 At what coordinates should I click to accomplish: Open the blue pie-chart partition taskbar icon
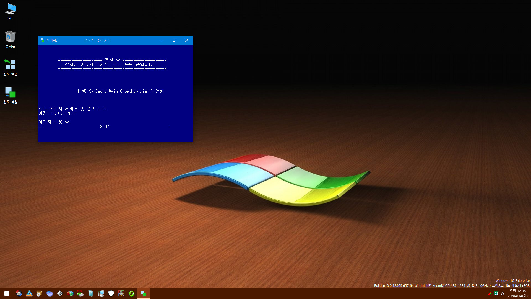click(50, 293)
